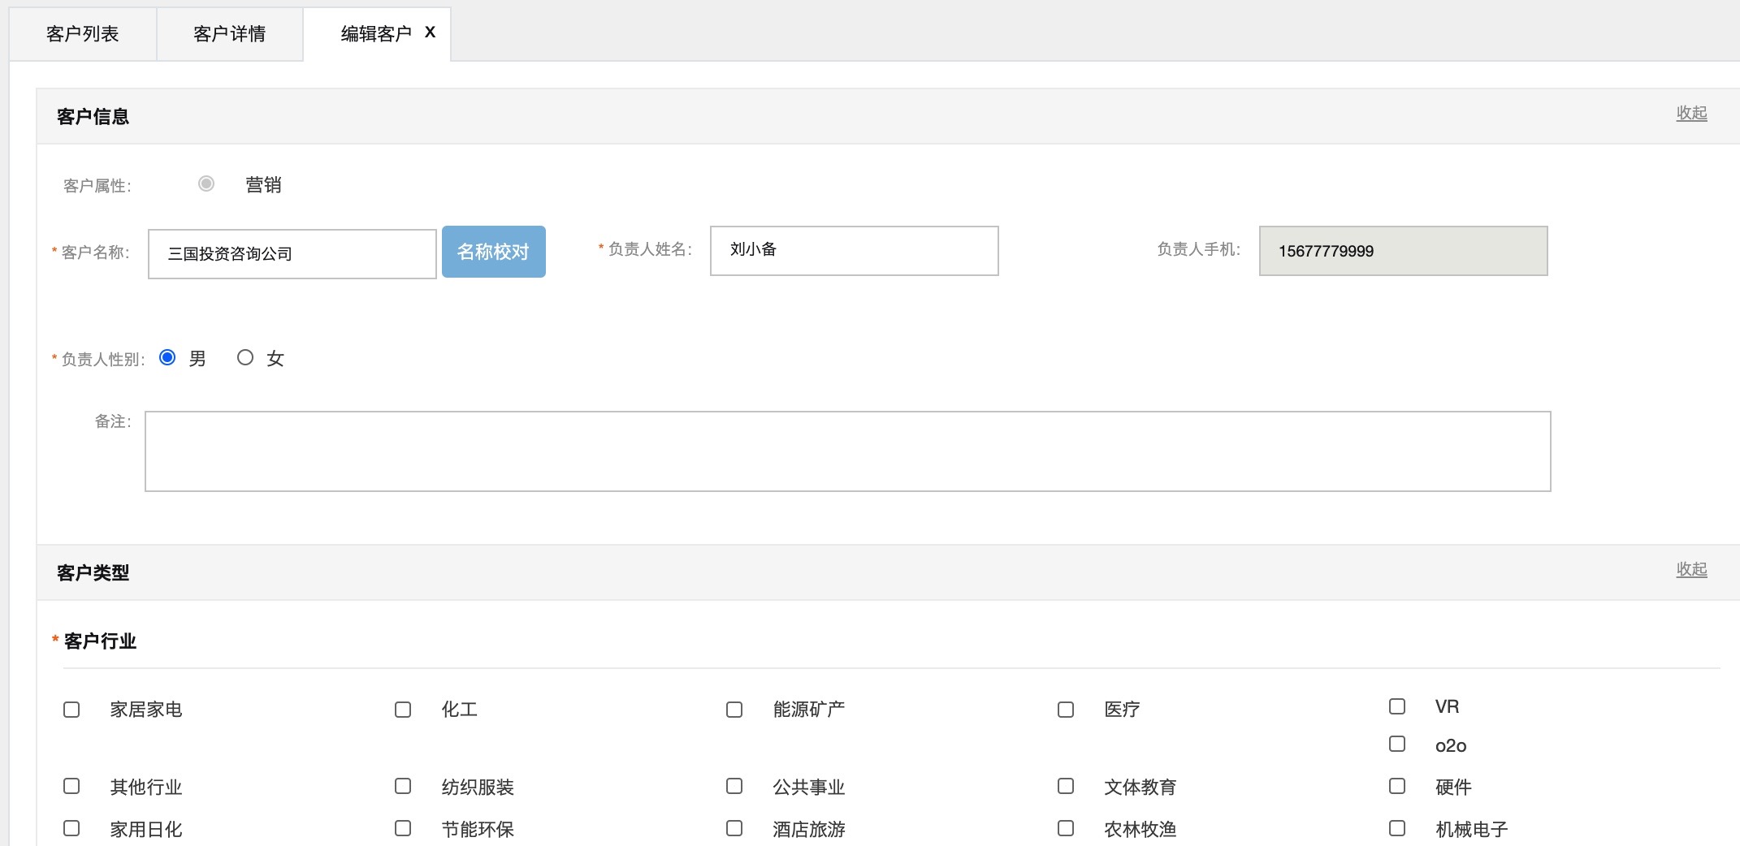Click the 负责人手机 phone field
Image resolution: width=1740 pixels, height=846 pixels.
coord(1403,251)
